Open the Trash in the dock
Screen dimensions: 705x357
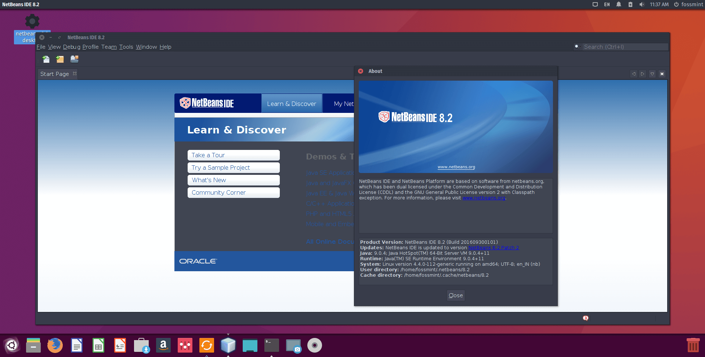[693, 345]
